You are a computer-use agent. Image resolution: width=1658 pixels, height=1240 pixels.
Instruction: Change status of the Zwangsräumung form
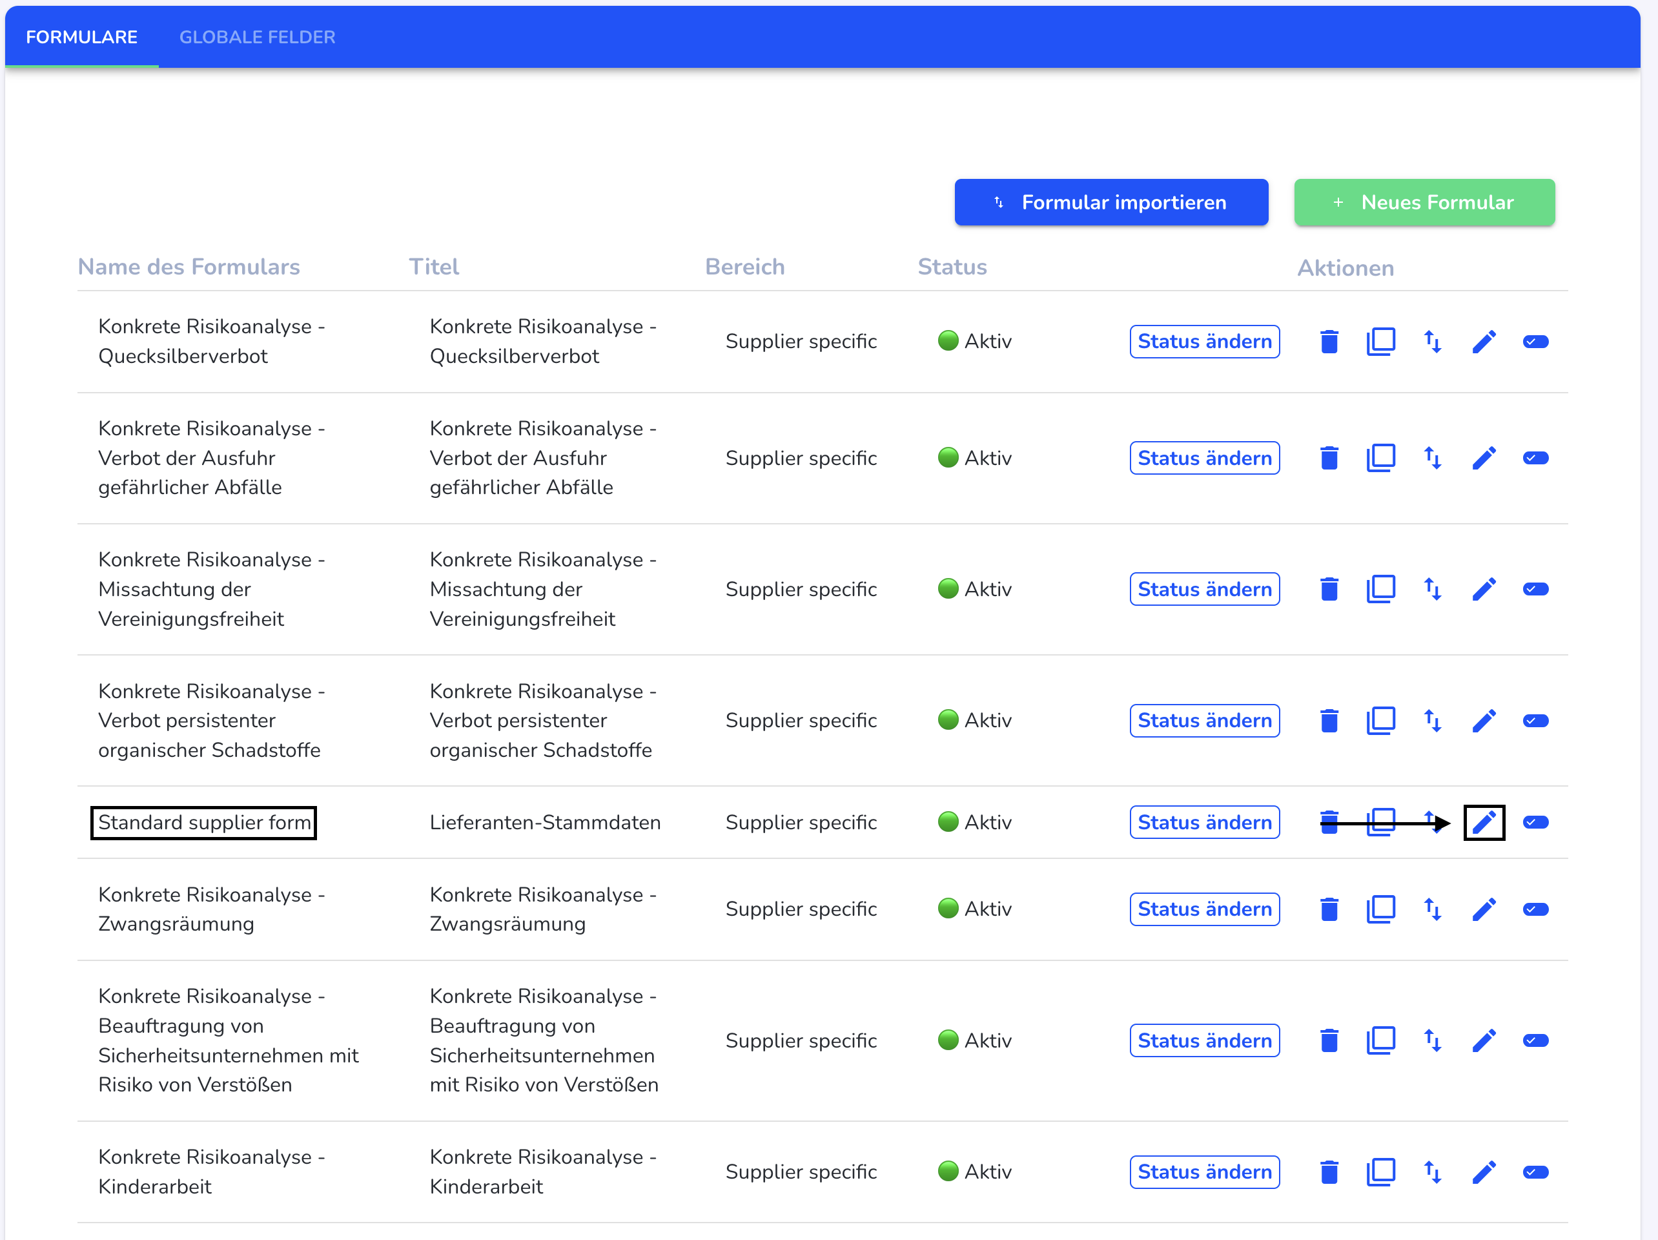click(x=1205, y=909)
